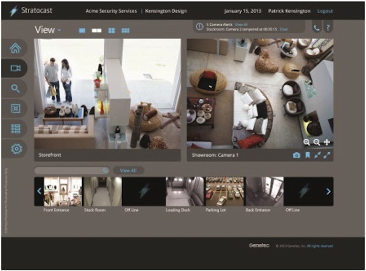Switch to single-tile layout

[x=82, y=31]
